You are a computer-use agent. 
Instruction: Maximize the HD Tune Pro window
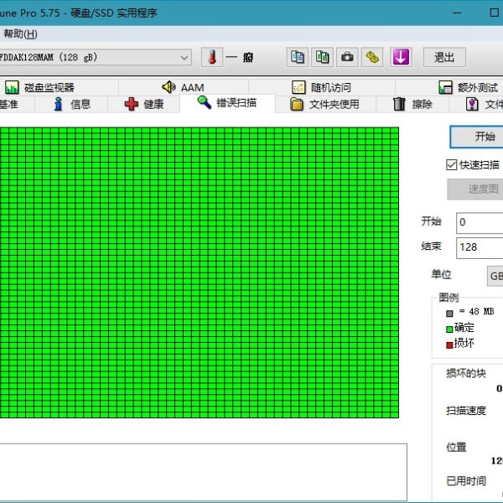click(x=495, y=13)
